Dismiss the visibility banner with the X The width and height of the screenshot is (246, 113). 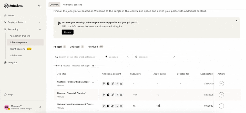237,21
